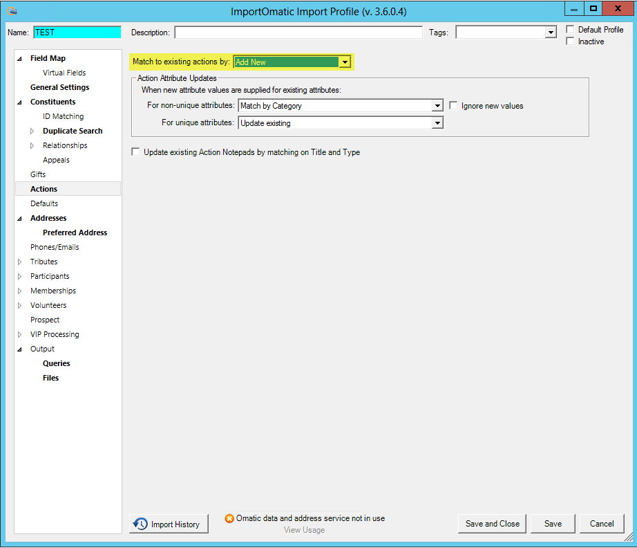Select Memberships label in tree
The width and height of the screenshot is (637, 548).
[x=53, y=291]
